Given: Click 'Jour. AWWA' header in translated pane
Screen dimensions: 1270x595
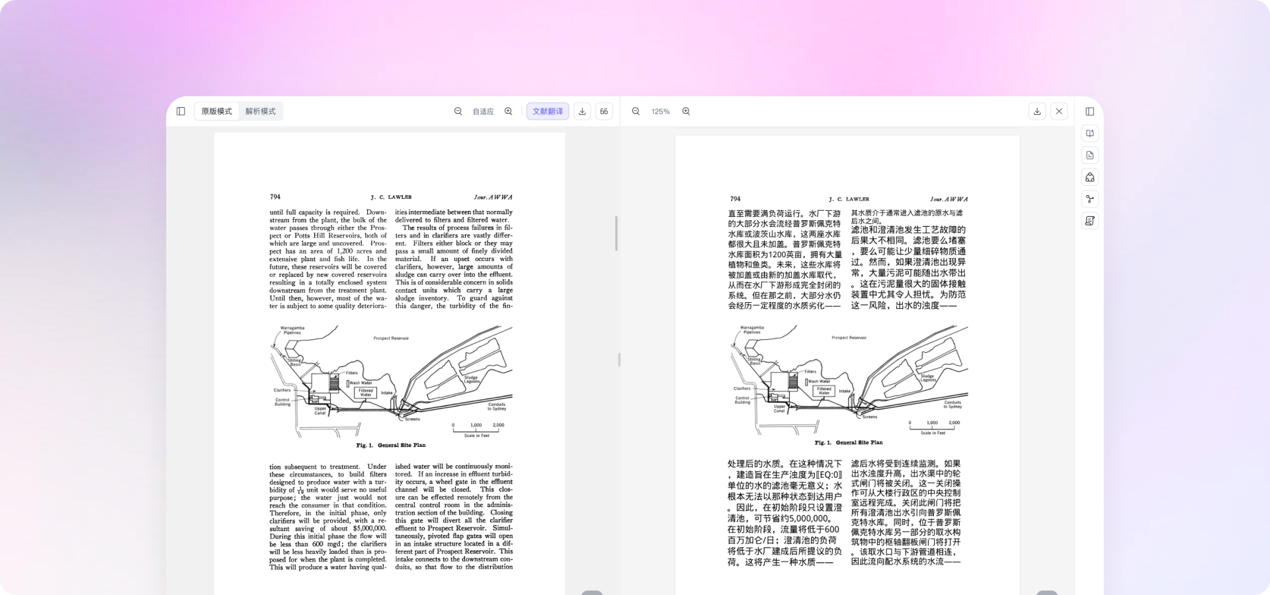Looking at the screenshot, I should [949, 199].
